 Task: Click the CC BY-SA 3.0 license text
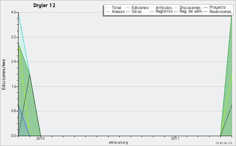tap(224, 143)
